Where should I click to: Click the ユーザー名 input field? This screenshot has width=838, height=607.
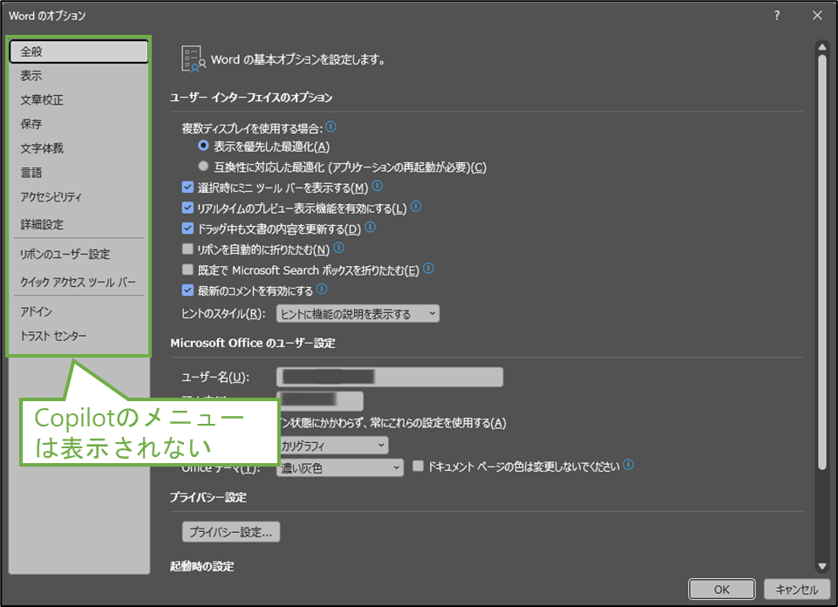click(x=390, y=377)
